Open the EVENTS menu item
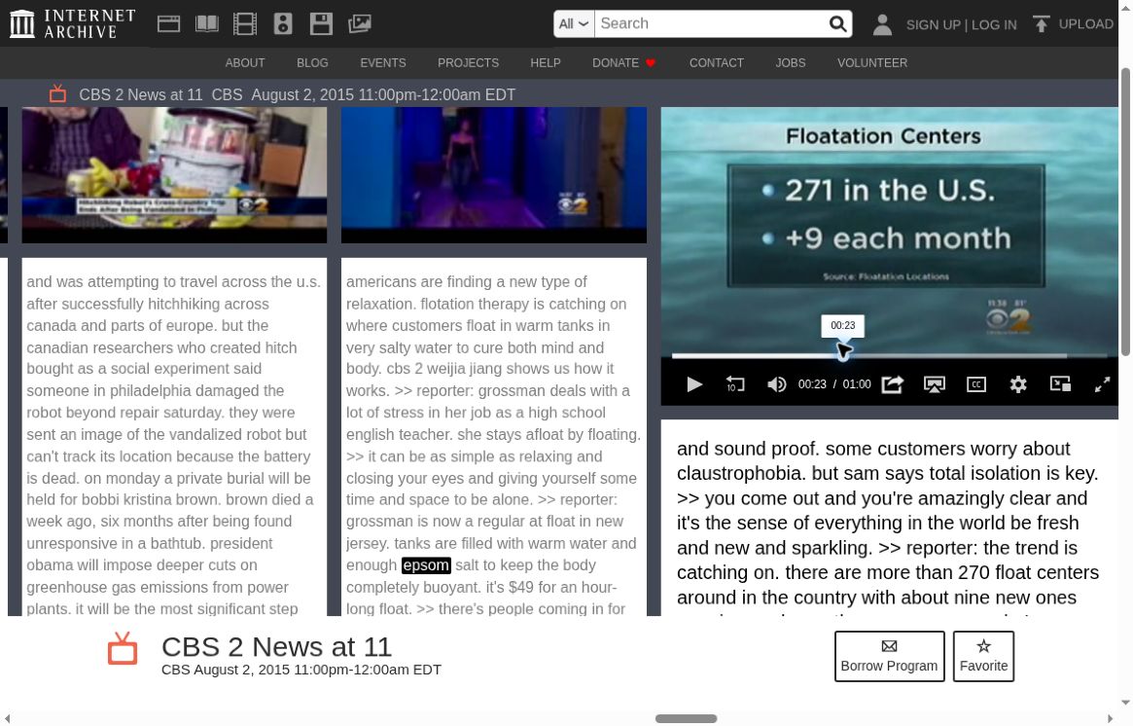This screenshot has height=726, width=1133. coord(383,63)
